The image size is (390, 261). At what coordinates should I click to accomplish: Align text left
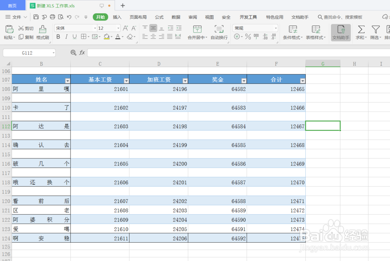[x=145, y=37]
